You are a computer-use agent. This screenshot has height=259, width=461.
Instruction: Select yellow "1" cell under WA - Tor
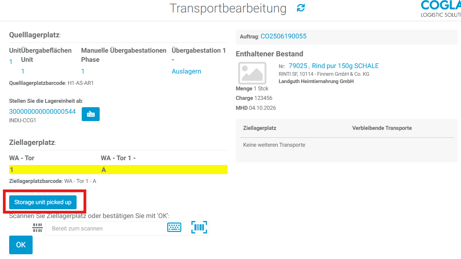pyautogui.click(x=55, y=170)
